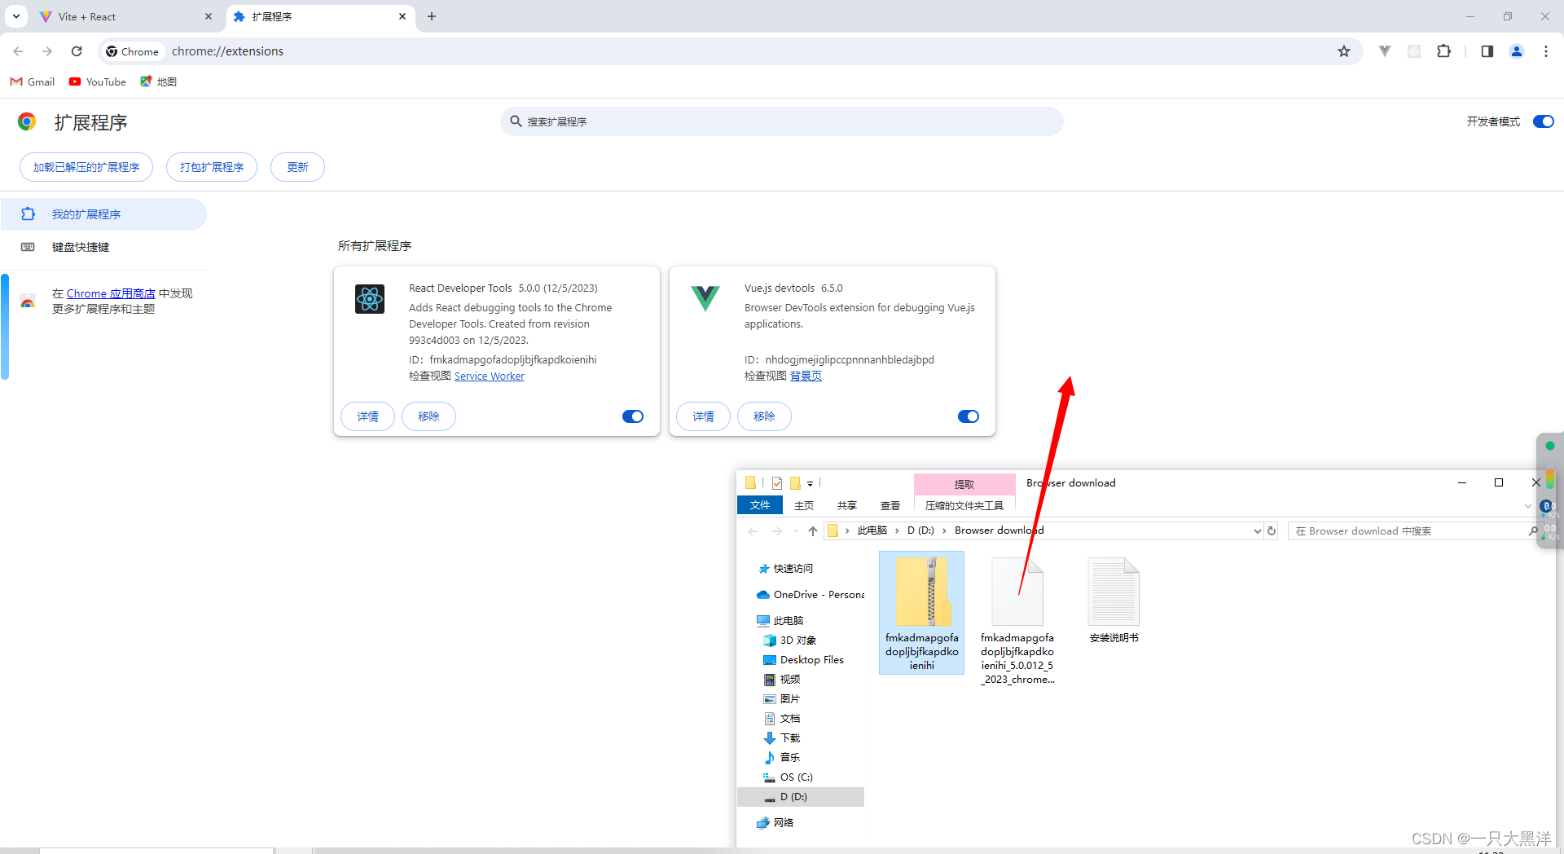Image resolution: width=1564 pixels, height=854 pixels.
Task: Open the YouTube bookmark
Action: [x=98, y=81]
